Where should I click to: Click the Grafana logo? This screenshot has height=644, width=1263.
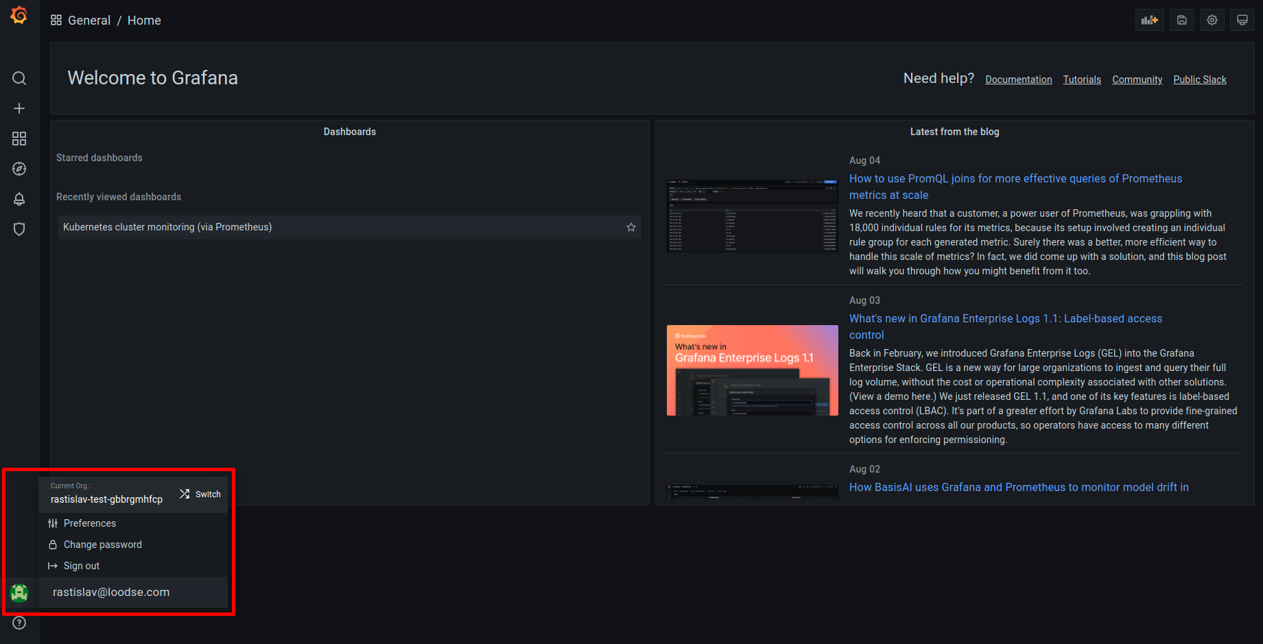(19, 14)
